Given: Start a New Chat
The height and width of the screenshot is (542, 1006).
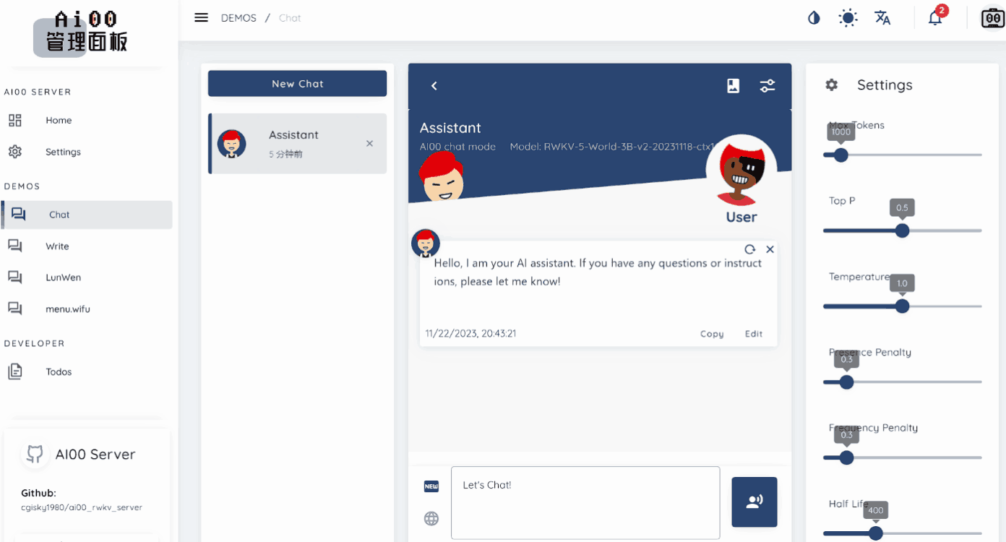Looking at the screenshot, I should point(296,83).
